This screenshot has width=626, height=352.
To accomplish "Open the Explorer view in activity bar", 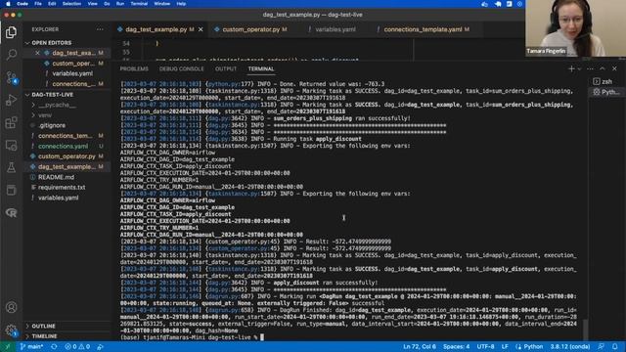I will tap(11, 32).
